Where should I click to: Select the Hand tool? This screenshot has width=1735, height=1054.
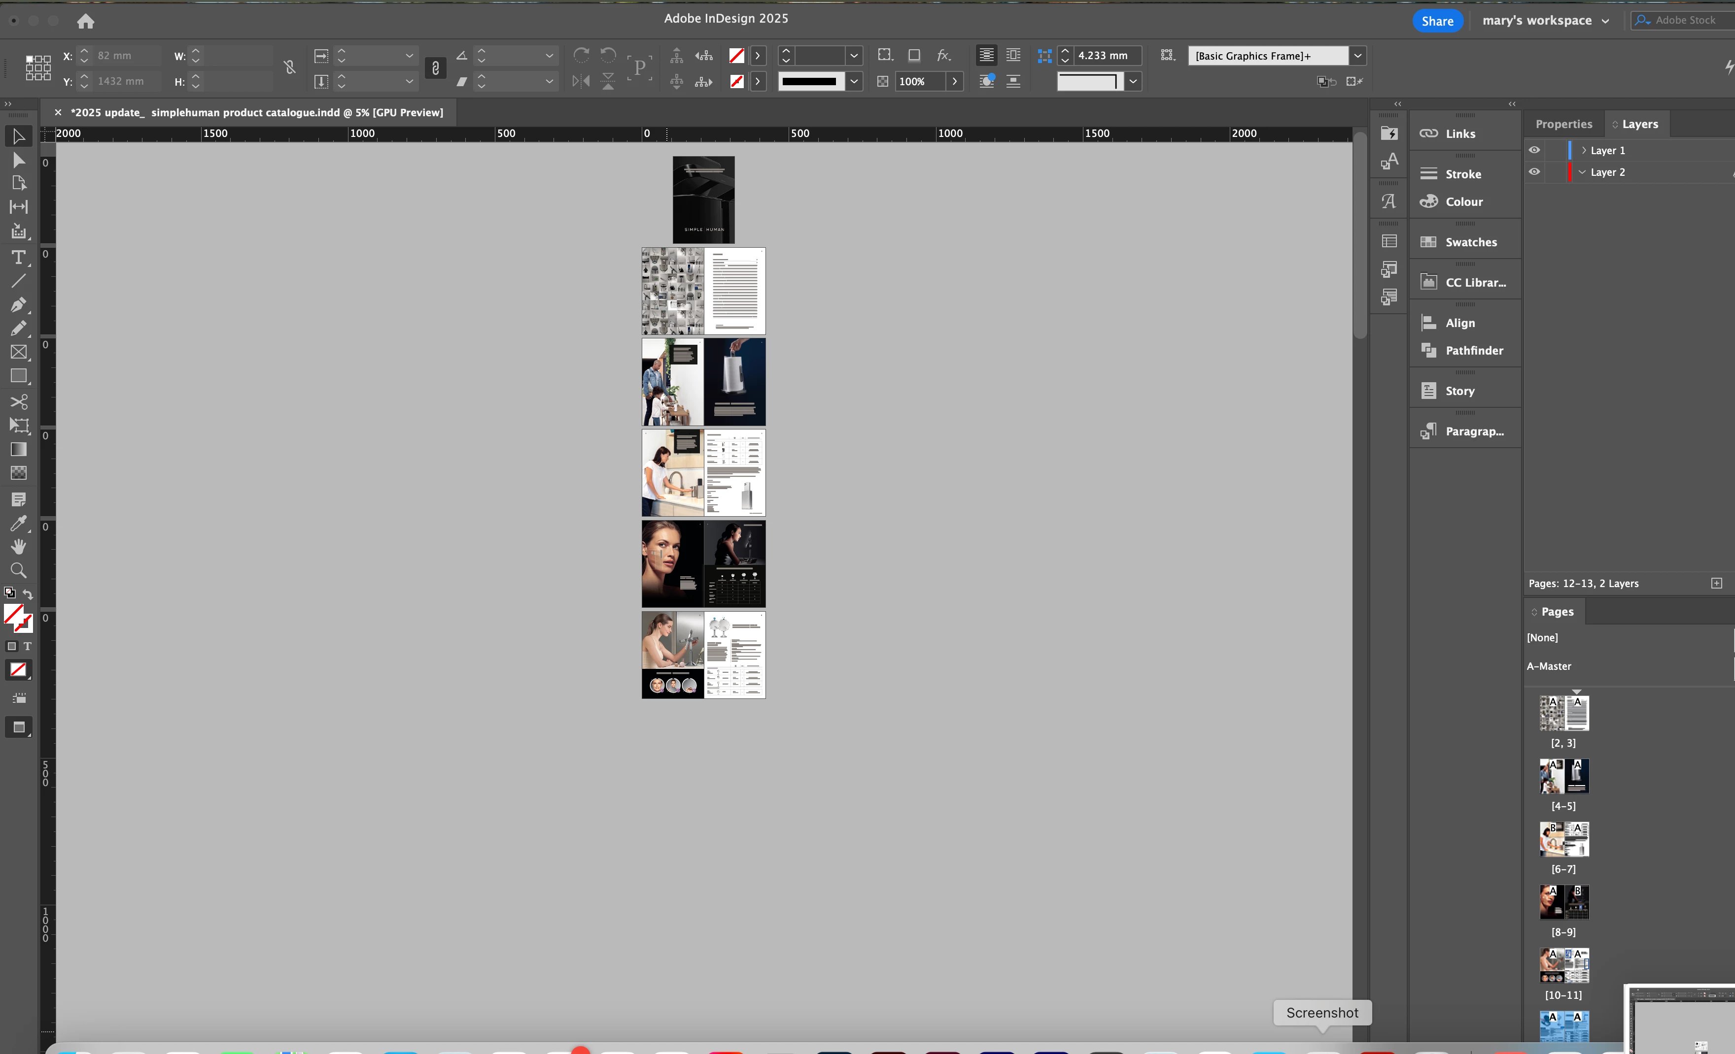pyautogui.click(x=18, y=546)
